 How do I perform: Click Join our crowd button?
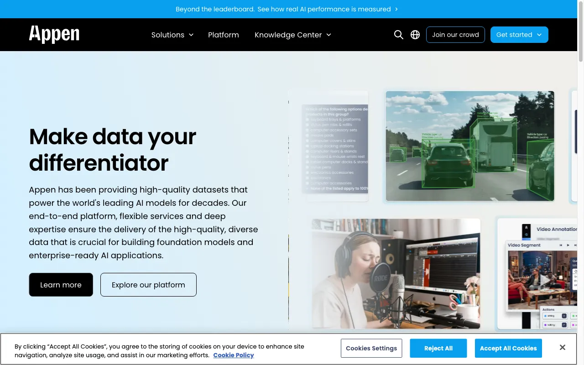point(455,35)
